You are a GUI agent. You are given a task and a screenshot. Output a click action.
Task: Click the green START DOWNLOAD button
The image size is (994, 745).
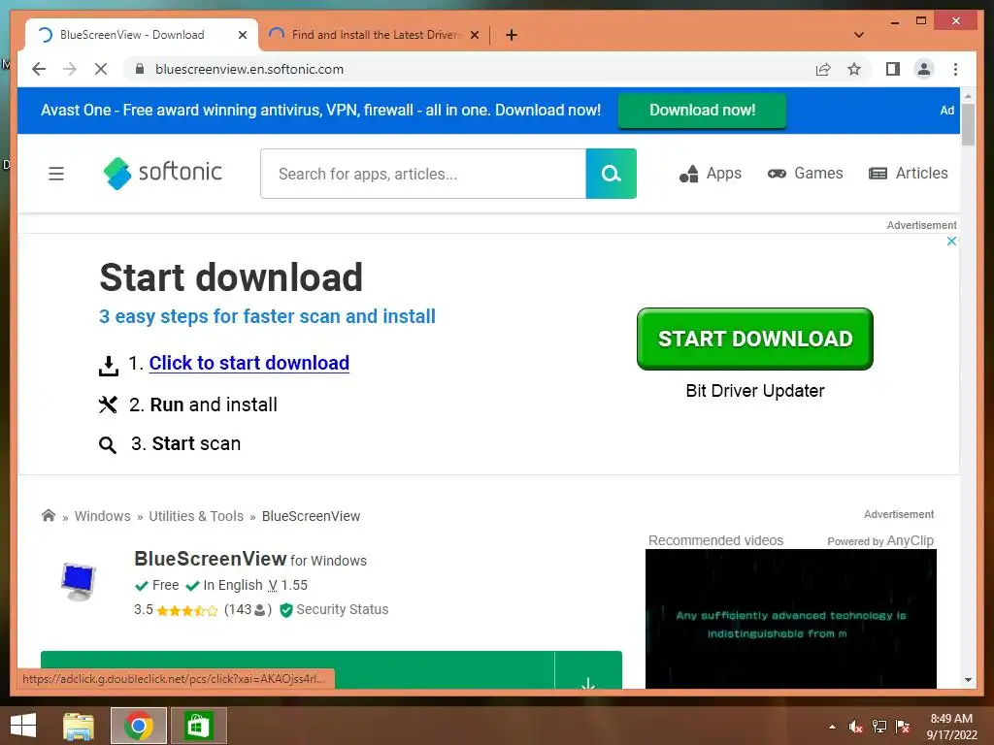coord(755,339)
